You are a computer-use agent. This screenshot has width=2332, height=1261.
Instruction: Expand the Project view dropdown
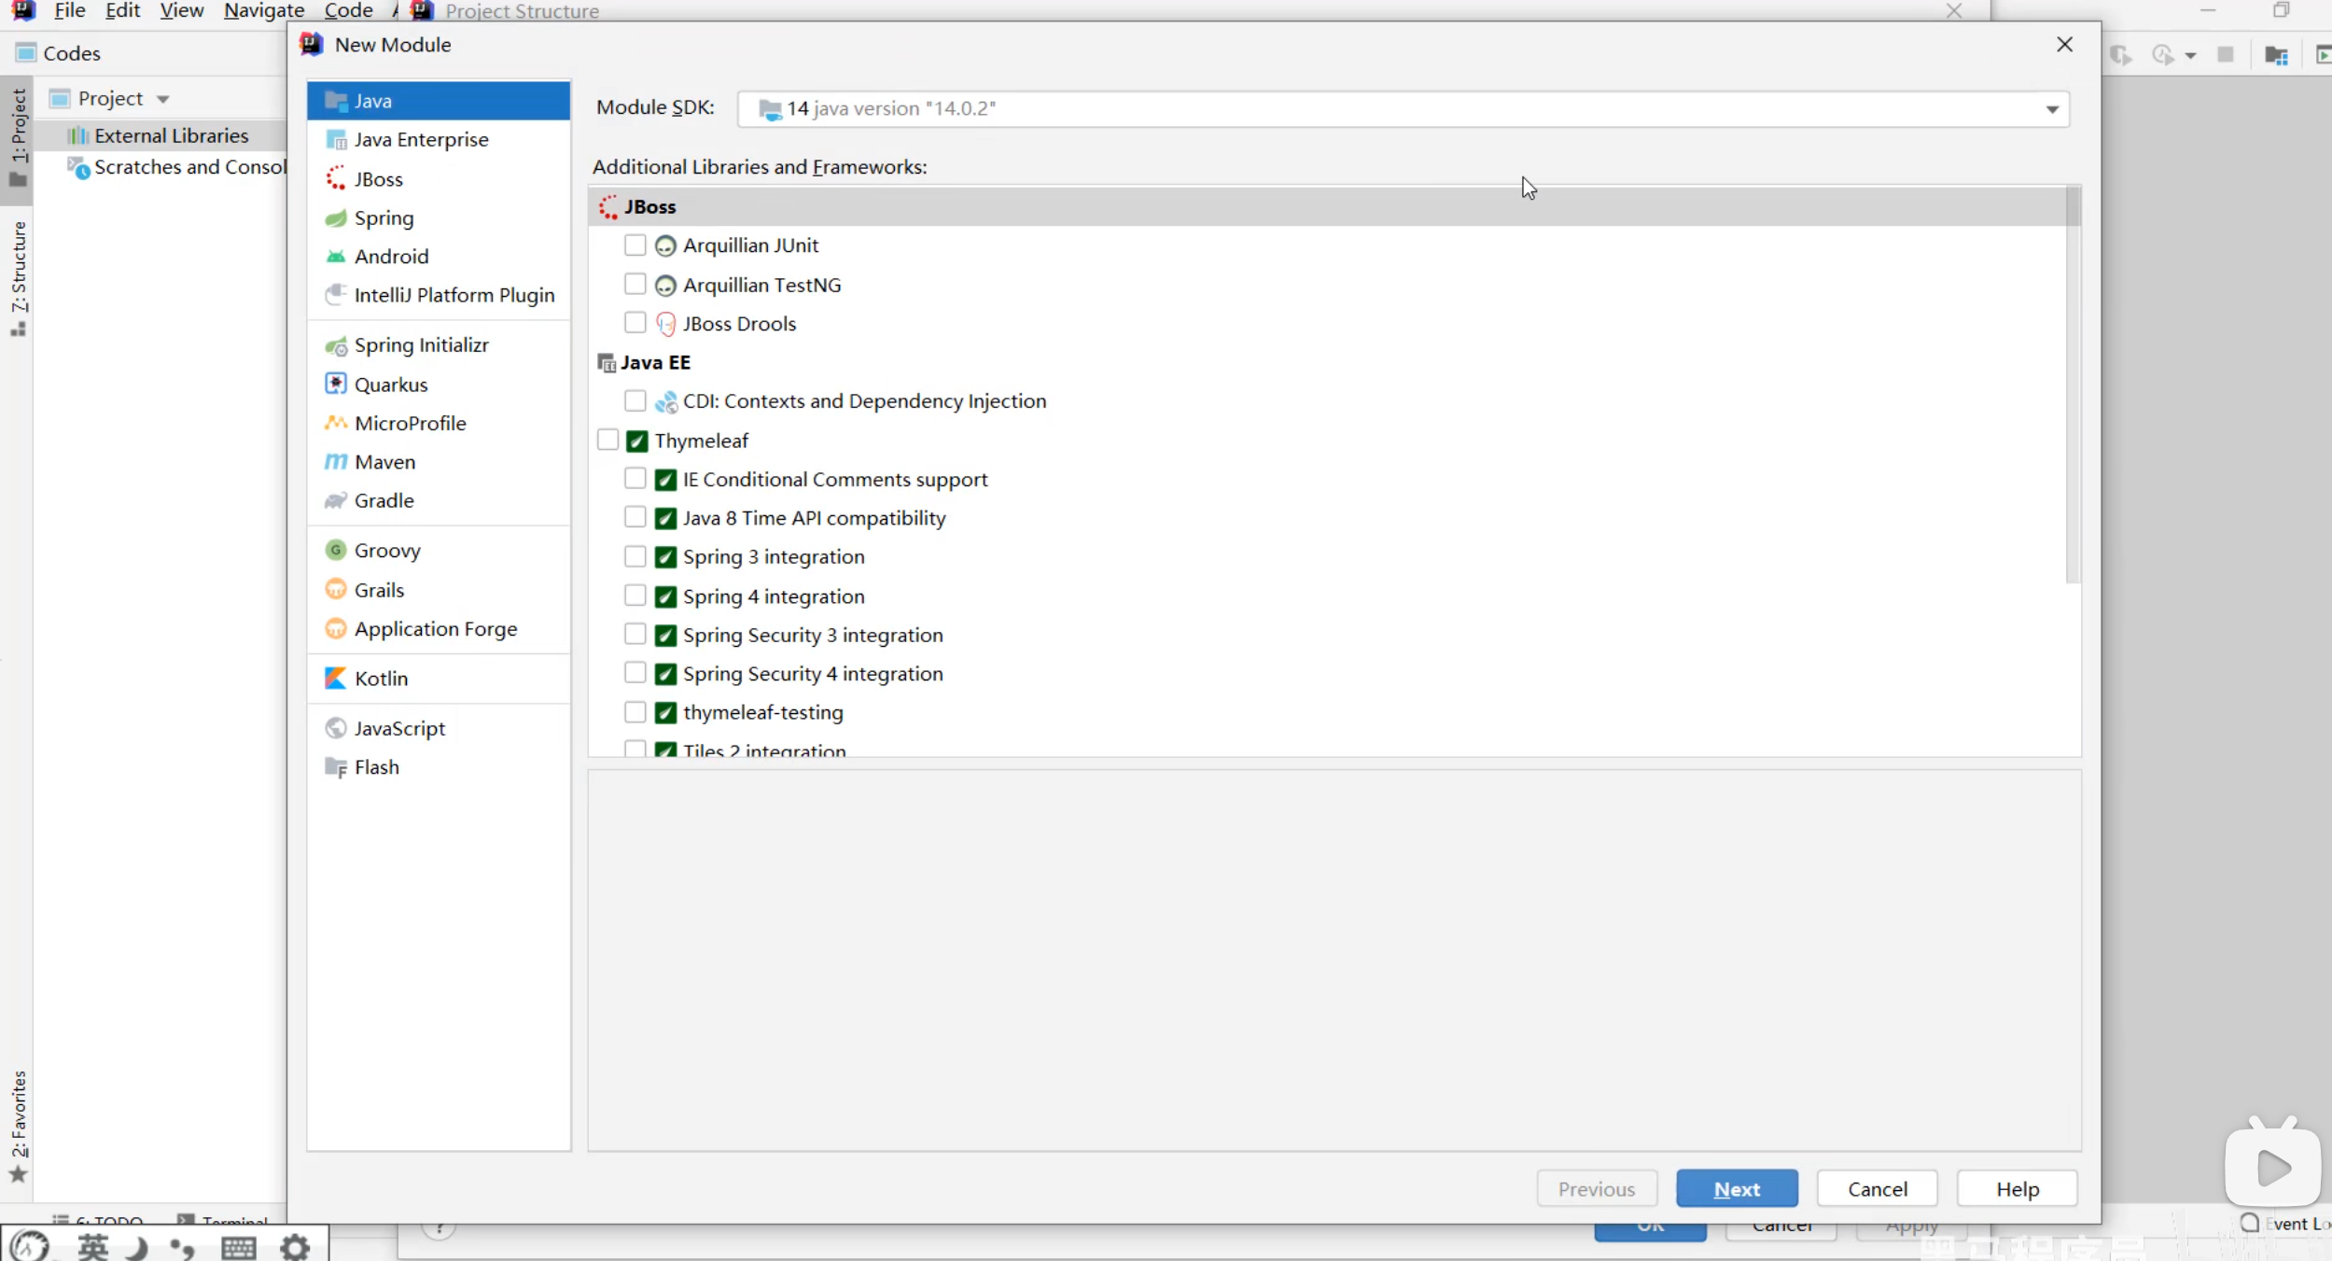click(162, 99)
